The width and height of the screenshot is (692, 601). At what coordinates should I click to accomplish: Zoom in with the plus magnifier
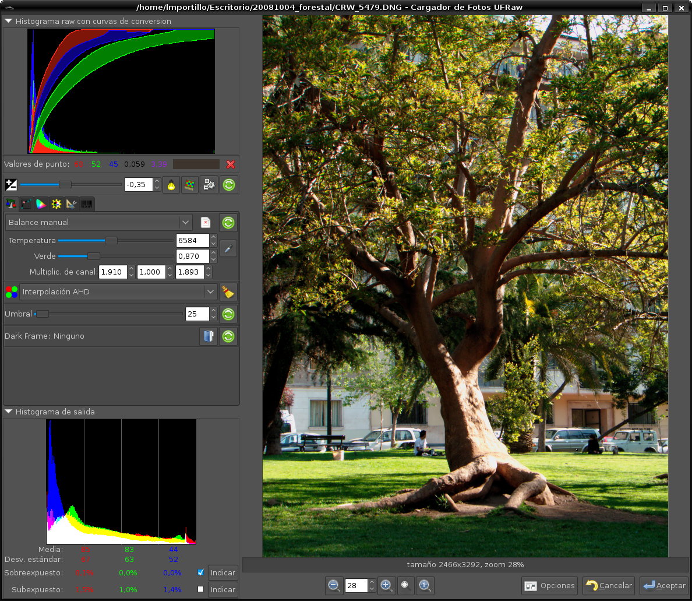click(386, 585)
